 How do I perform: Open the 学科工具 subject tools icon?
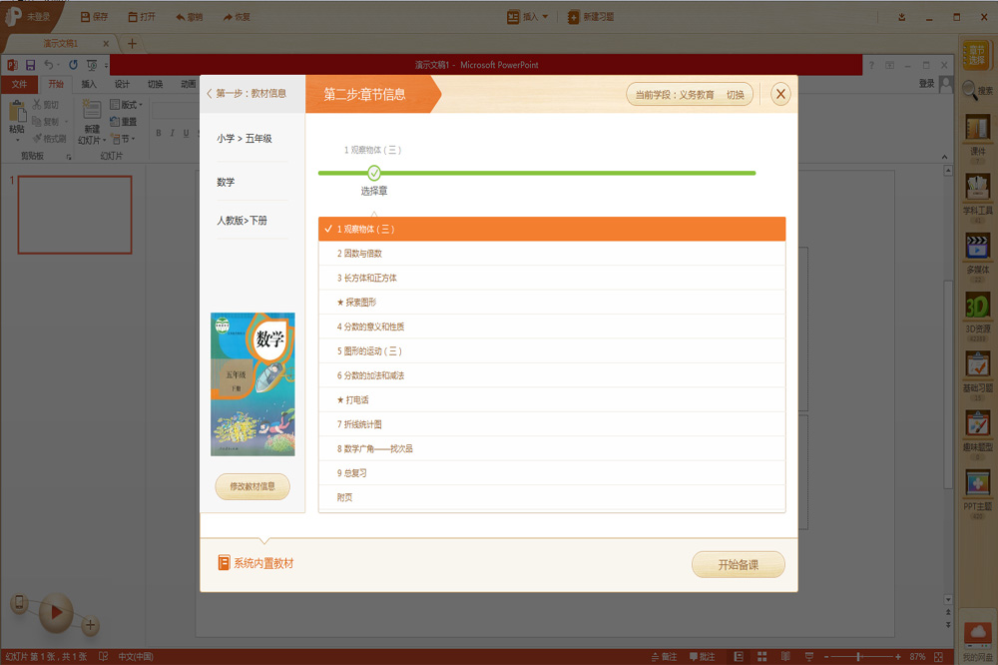click(977, 187)
